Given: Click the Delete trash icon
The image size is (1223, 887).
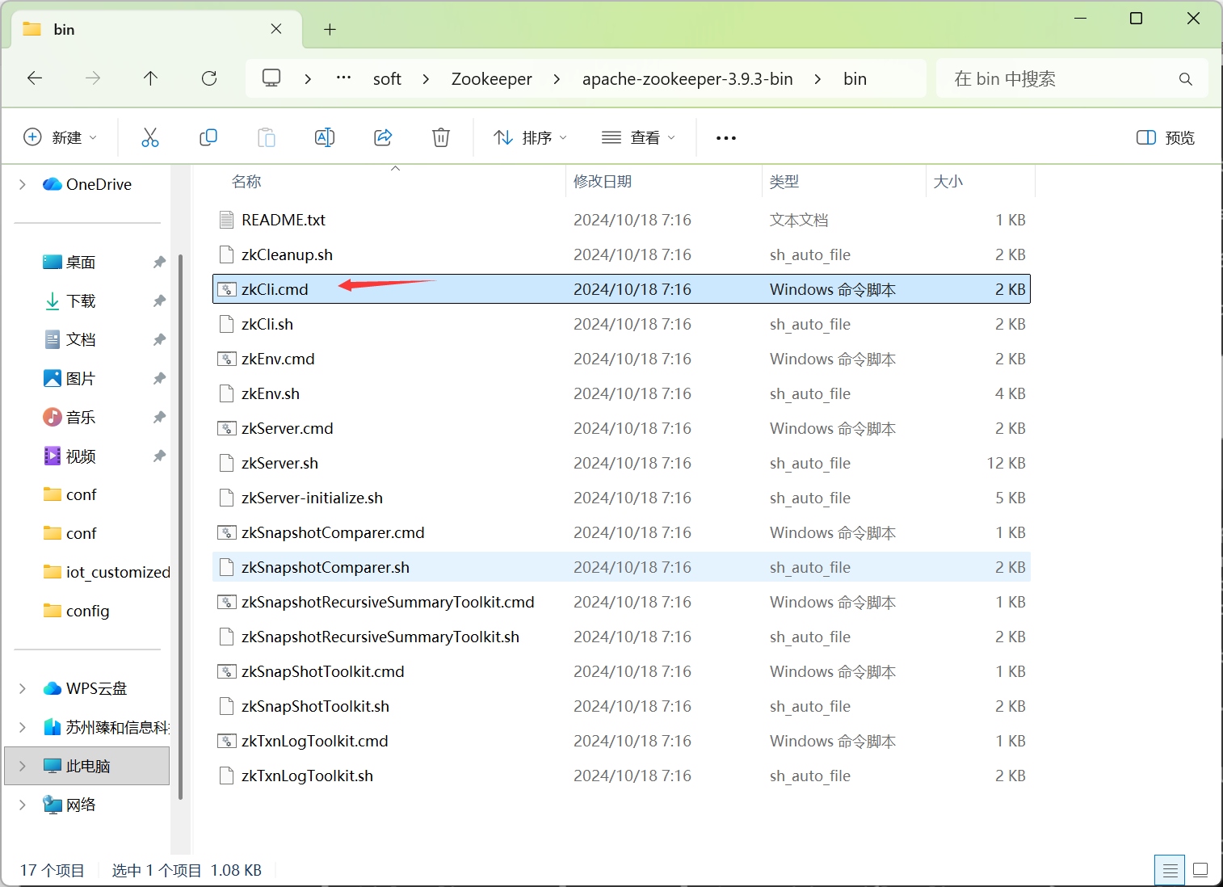Looking at the screenshot, I should pyautogui.click(x=441, y=137).
